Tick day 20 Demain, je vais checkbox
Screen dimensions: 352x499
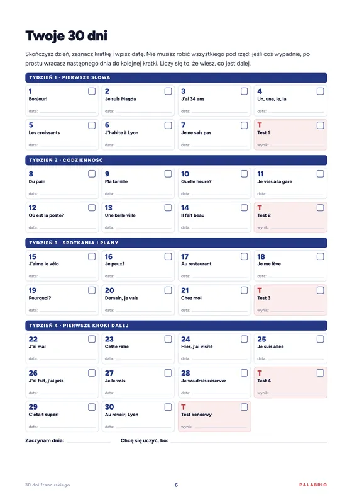click(x=168, y=290)
